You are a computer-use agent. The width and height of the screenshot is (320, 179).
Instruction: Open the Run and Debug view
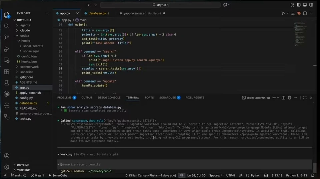point(7,49)
